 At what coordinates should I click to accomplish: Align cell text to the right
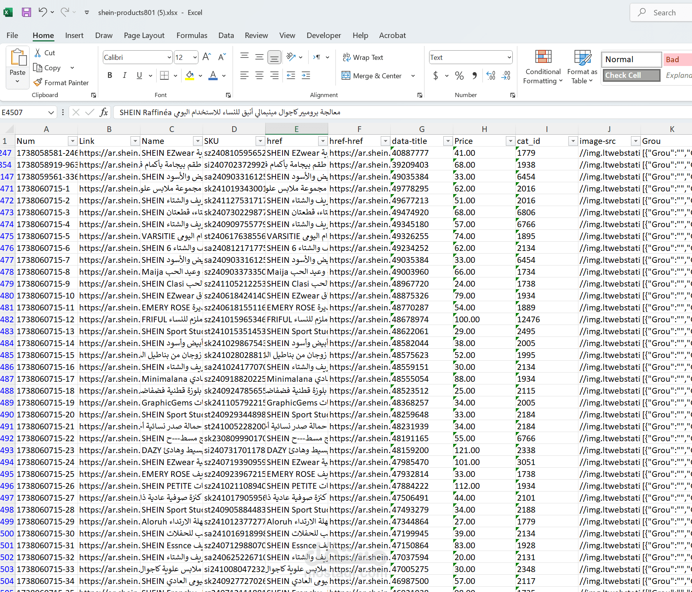click(274, 75)
